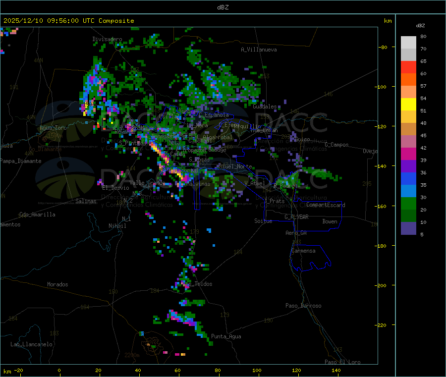Select the Nihuil map label
The width and height of the screenshot is (446, 377).
[117, 226]
